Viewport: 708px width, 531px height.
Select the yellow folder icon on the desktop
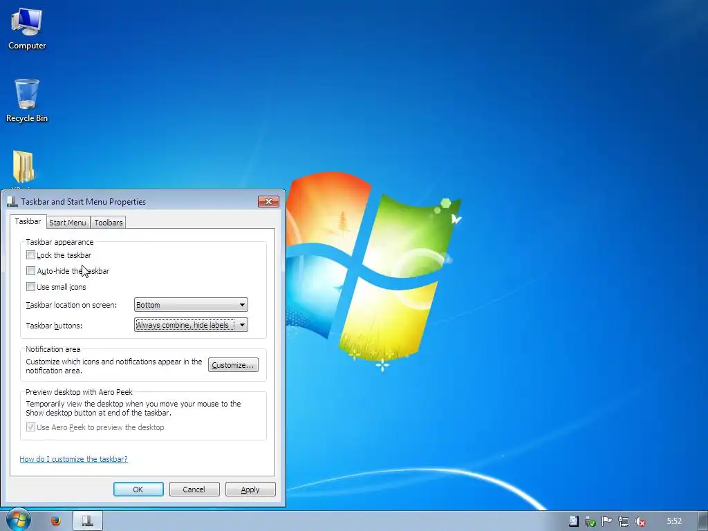pyautogui.click(x=23, y=167)
